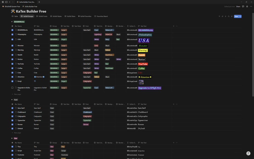
Task: Add page to favorites with star icon
Action: 247,7
